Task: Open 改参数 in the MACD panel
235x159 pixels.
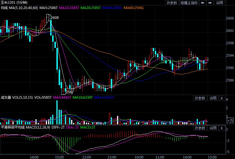Action: point(200,128)
